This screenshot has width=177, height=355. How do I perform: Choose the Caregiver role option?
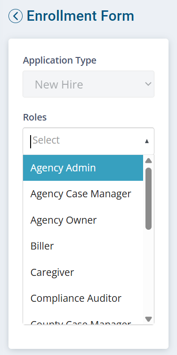83,272
